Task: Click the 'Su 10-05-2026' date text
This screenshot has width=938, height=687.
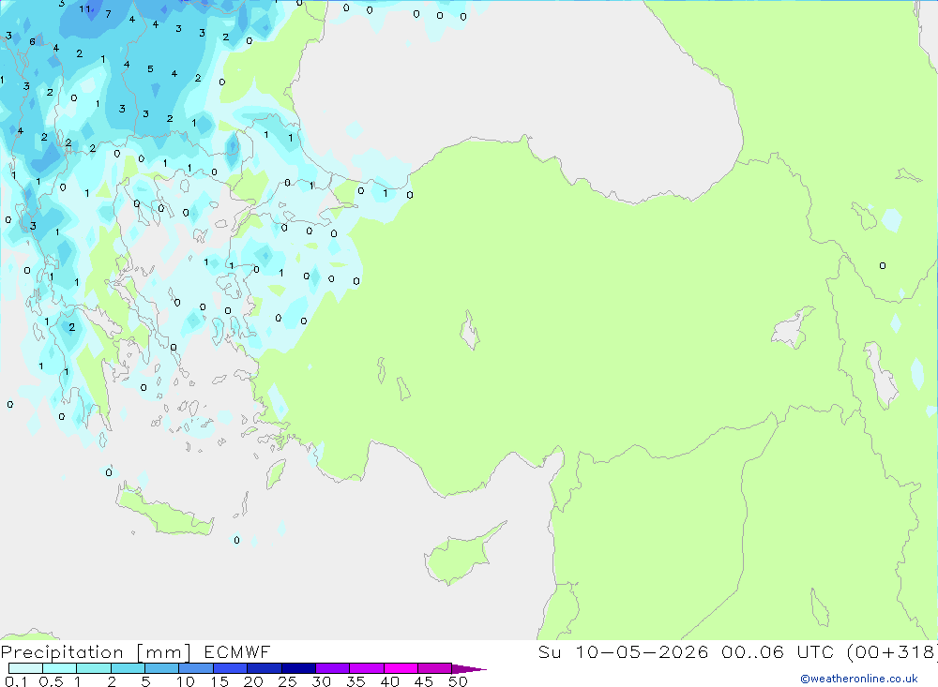Action: pos(623,652)
